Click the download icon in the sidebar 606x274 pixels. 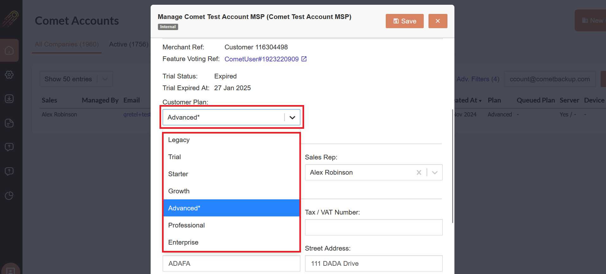click(x=9, y=99)
